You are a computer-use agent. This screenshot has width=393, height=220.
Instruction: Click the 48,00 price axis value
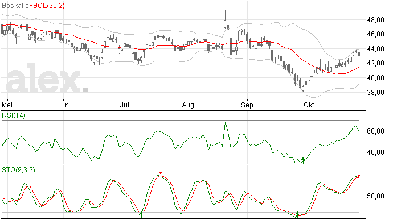point(375,20)
